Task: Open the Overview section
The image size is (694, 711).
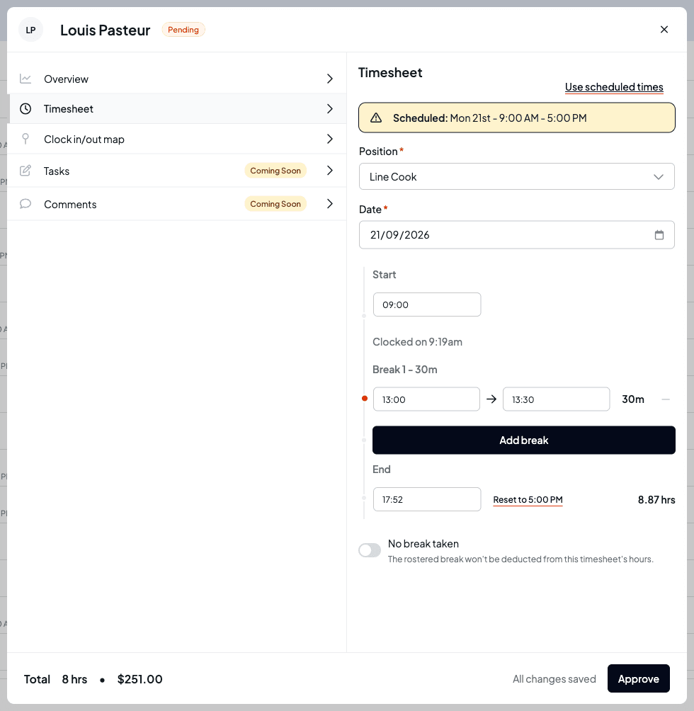Action: coord(177,79)
